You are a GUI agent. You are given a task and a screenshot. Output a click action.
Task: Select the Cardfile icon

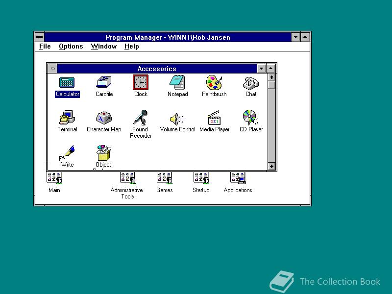(104, 82)
